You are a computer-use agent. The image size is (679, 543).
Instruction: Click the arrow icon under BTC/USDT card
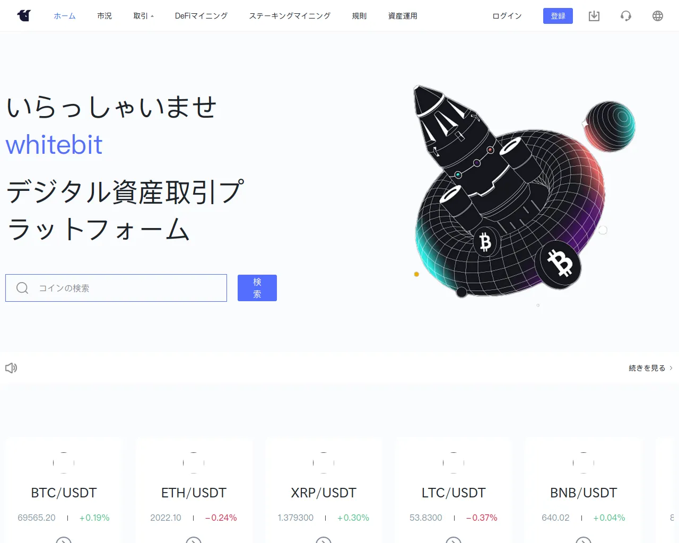click(x=64, y=540)
